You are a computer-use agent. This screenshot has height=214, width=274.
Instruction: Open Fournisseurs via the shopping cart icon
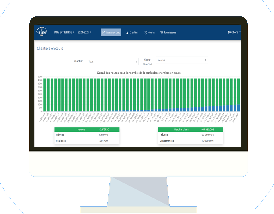pos(162,33)
